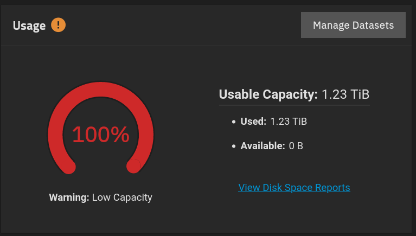Image resolution: width=416 pixels, height=236 pixels.
Task: Click the 1.23 TiB value beside Used
Action: [x=289, y=122]
